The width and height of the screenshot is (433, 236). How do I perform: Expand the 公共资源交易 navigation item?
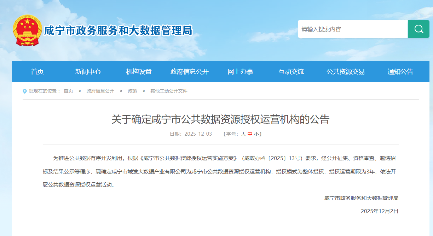point(345,71)
